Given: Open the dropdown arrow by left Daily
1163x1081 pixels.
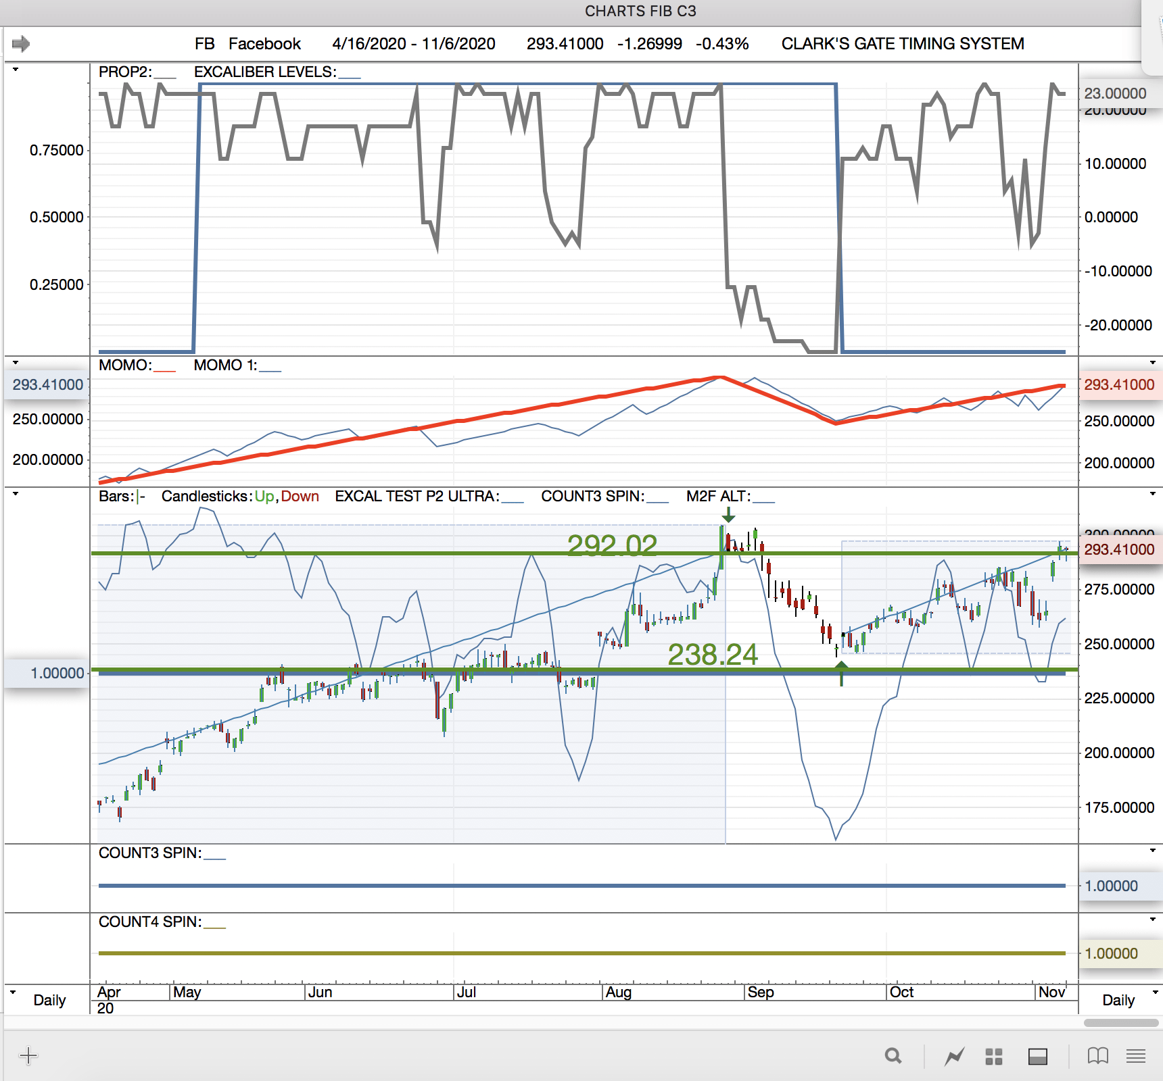Looking at the screenshot, I should pos(13,992).
